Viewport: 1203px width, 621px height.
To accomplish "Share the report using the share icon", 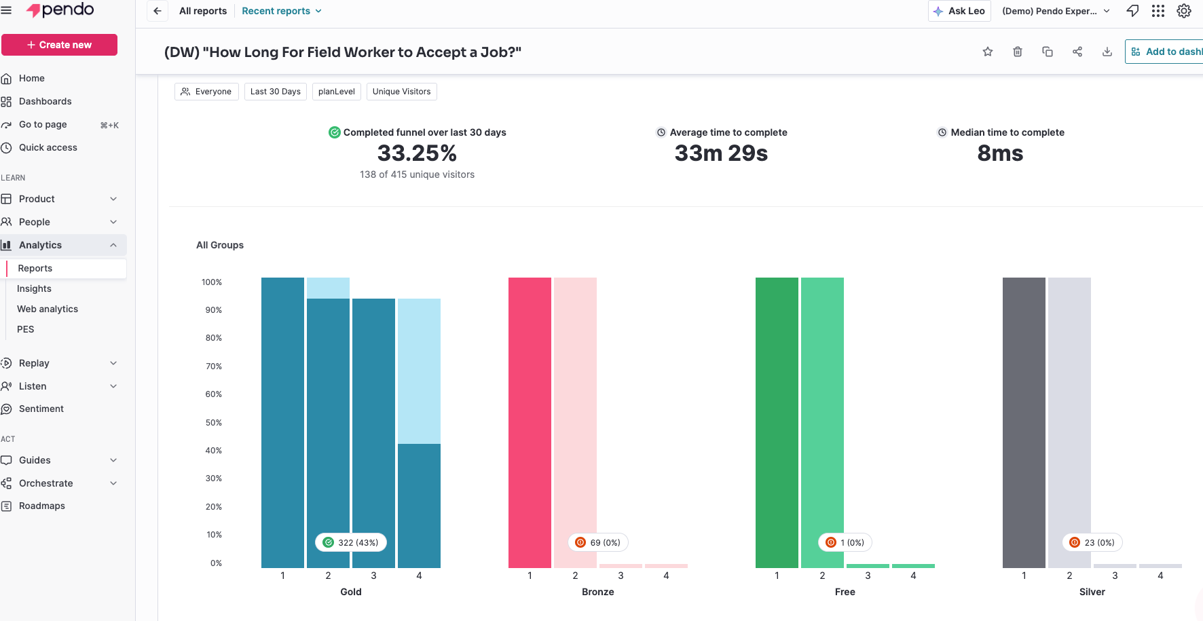I will (1077, 52).
